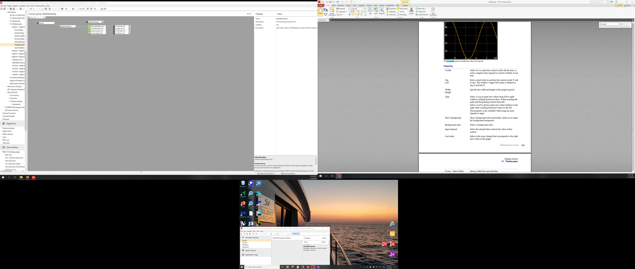This screenshot has width=635, height=269.
Task: Open the Simulate menu in IQANdesign
Action: tap(22, 6)
